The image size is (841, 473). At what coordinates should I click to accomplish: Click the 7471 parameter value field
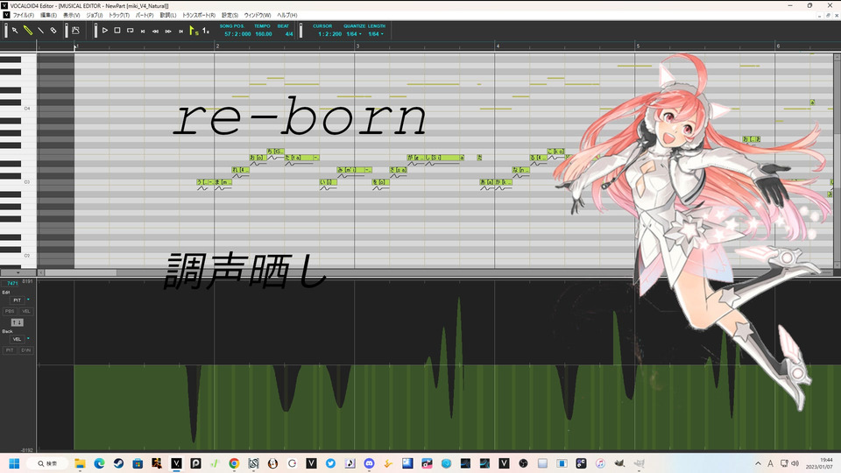(x=11, y=283)
